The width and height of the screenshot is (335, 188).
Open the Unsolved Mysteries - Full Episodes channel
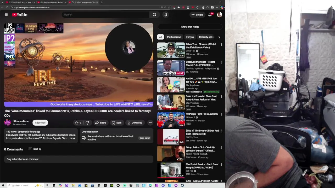click(201, 69)
